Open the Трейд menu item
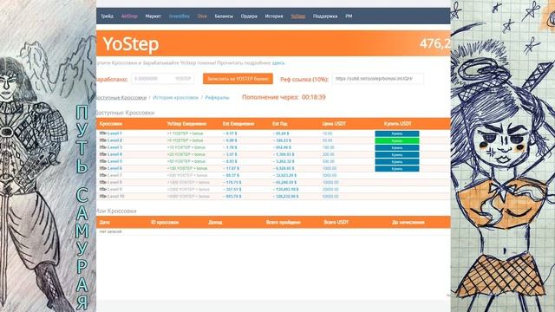Viewport: 555px width, 312px height. click(107, 16)
